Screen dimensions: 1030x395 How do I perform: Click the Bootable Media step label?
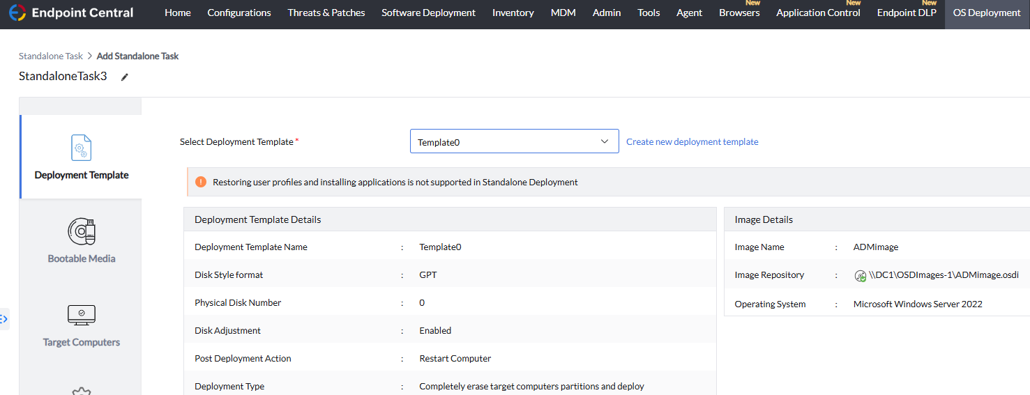tap(82, 258)
